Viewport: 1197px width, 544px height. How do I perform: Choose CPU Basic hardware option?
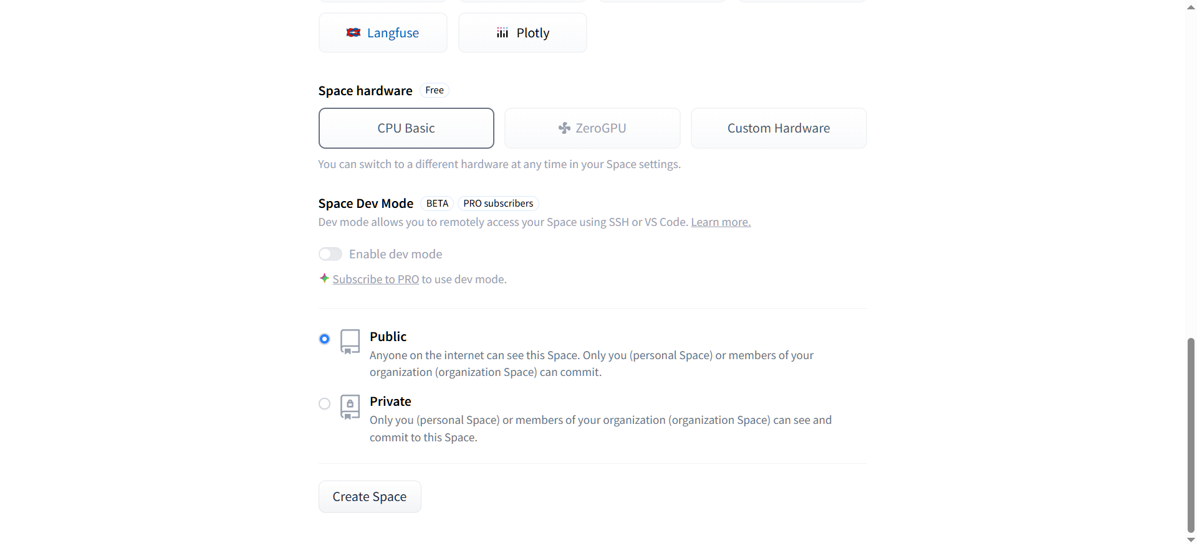click(406, 128)
